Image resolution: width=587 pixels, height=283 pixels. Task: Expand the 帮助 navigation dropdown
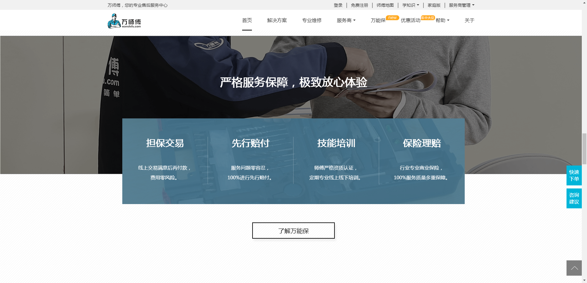click(442, 20)
